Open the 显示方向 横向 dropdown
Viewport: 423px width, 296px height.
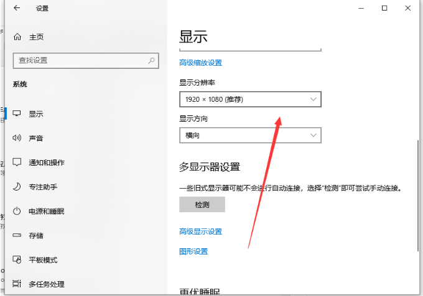250,135
